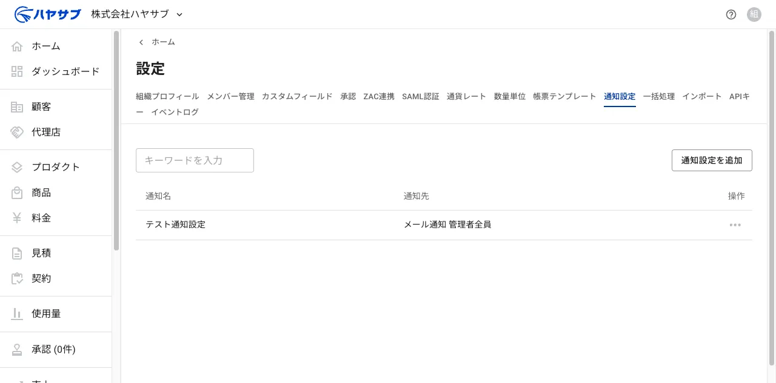
Task: Click the プロダクト layers icon
Action: tap(17, 167)
